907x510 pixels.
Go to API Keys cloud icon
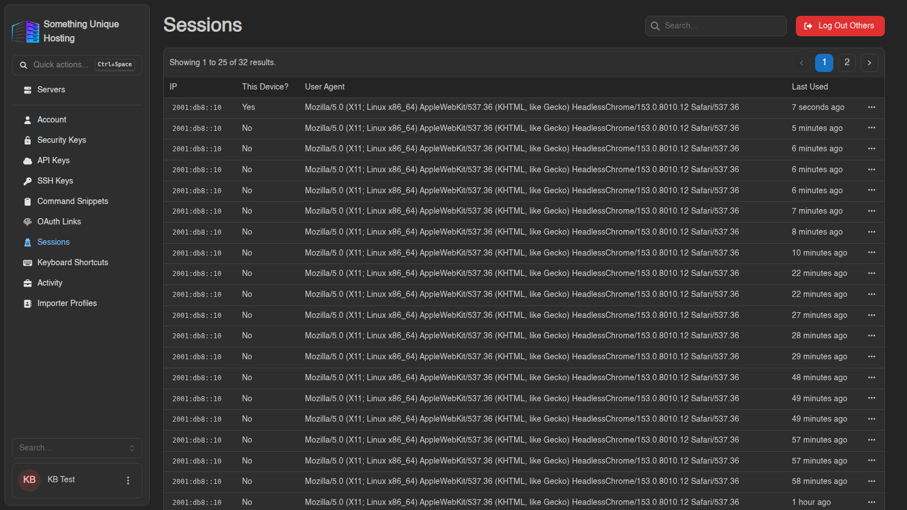27,161
